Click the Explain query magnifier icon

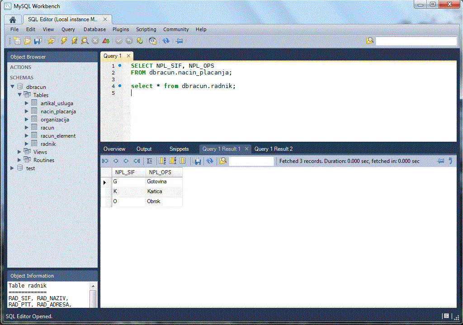pos(85,41)
